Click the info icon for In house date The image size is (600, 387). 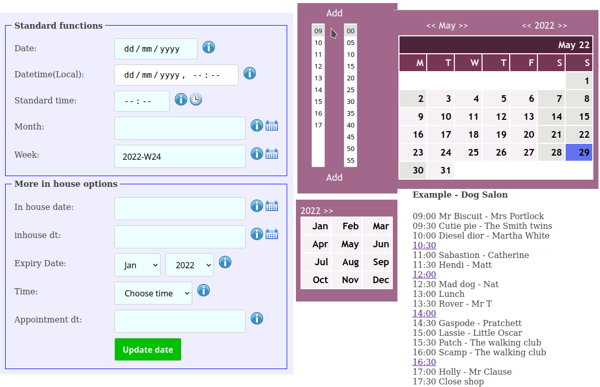[x=257, y=206]
